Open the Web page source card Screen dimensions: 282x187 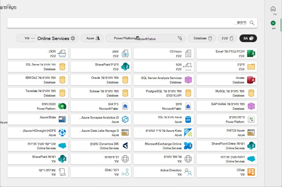pos(101,159)
